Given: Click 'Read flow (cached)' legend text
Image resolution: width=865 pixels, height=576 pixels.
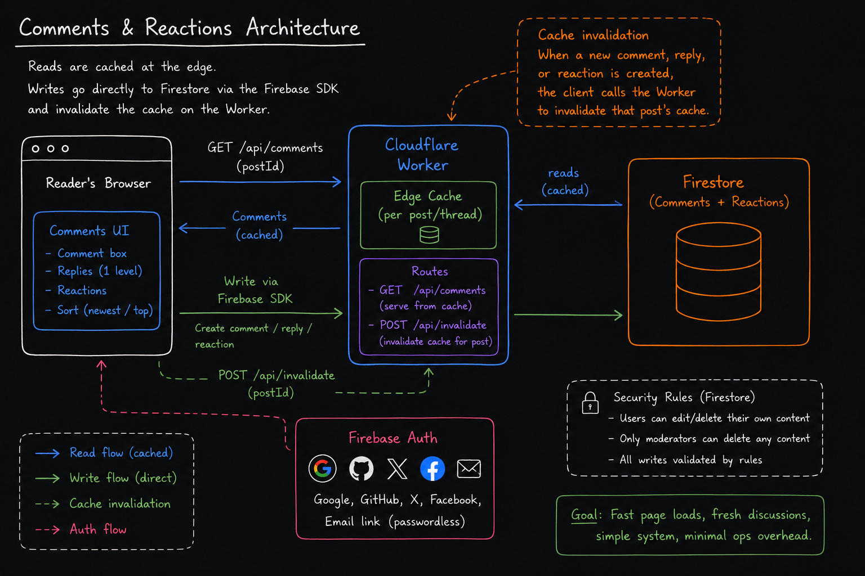Looking at the screenshot, I should (x=121, y=453).
